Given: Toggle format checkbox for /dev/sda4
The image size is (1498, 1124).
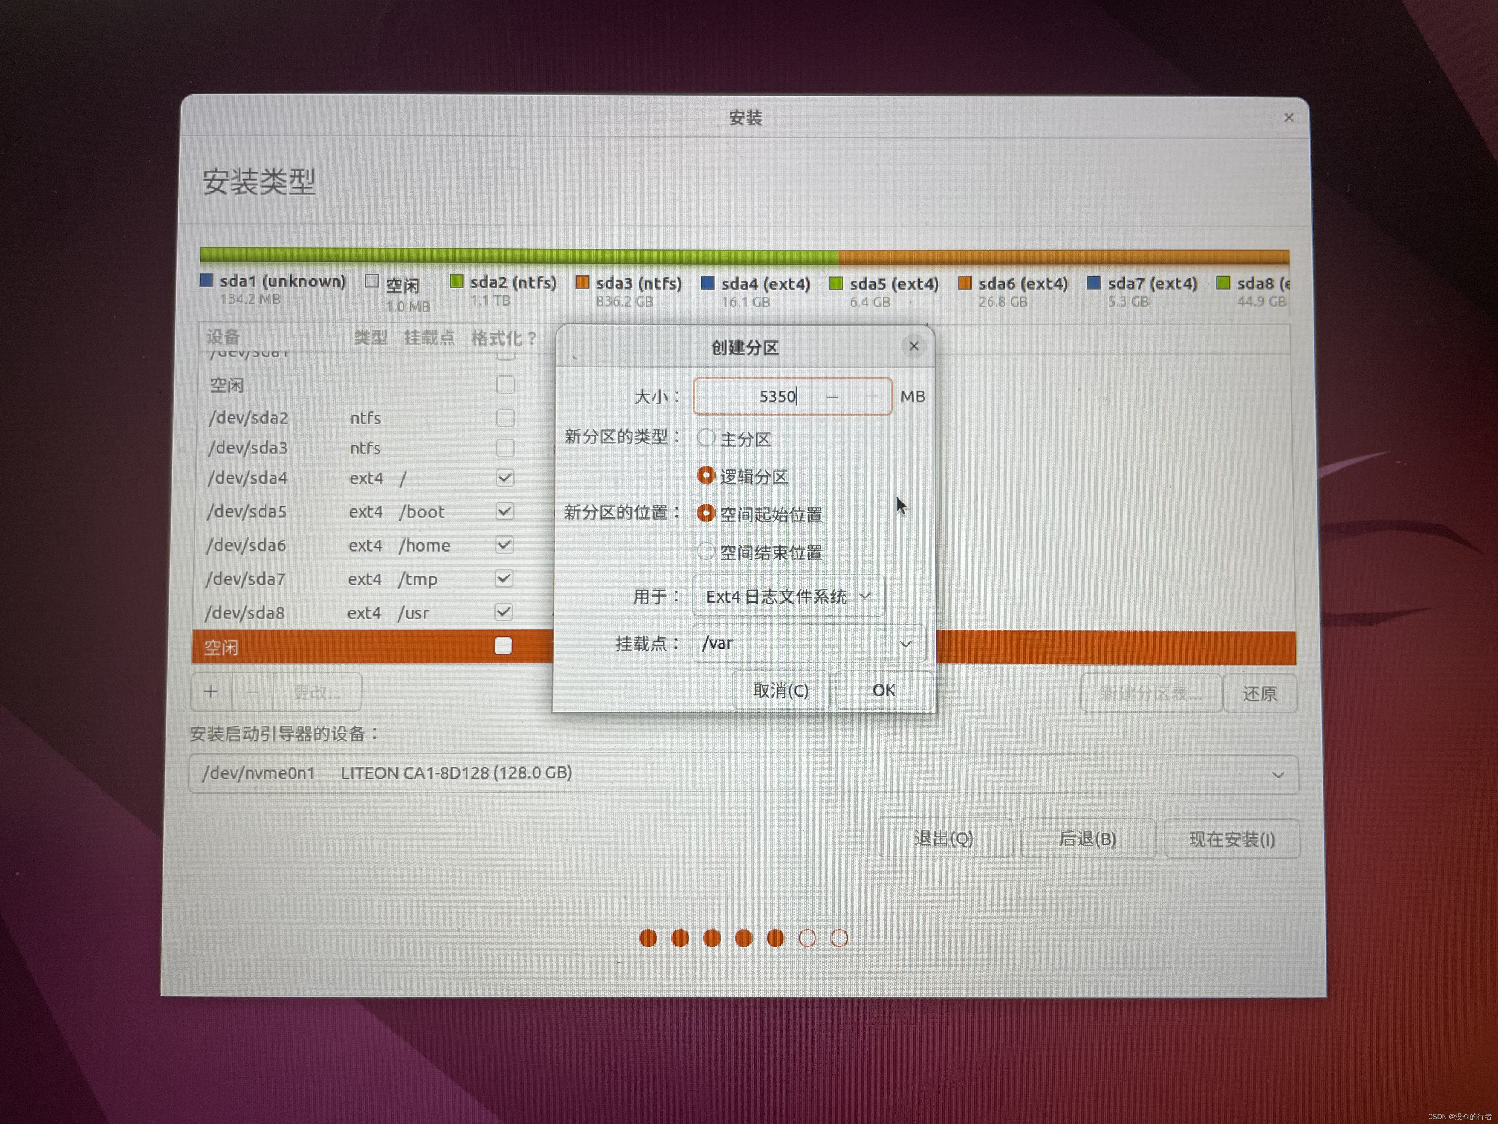Looking at the screenshot, I should tap(505, 478).
